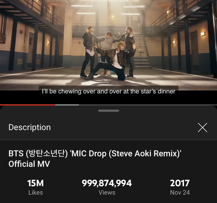This screenshot has height=203, width=217.
Task: Seek to the unplayed dark end of the progress bar
Action: pos(148,105)
